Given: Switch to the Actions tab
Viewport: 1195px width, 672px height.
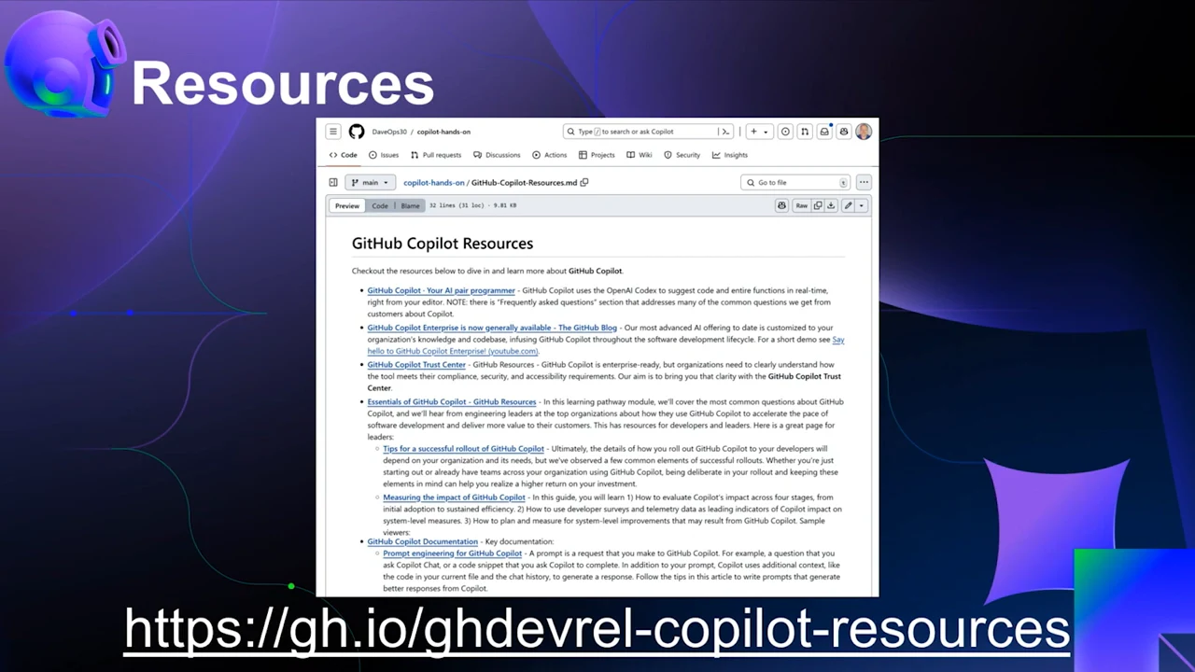Looking at the screenshot, I should [550, 155].
